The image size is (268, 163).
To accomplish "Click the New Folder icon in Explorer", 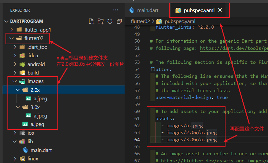I will click(101, 21).
